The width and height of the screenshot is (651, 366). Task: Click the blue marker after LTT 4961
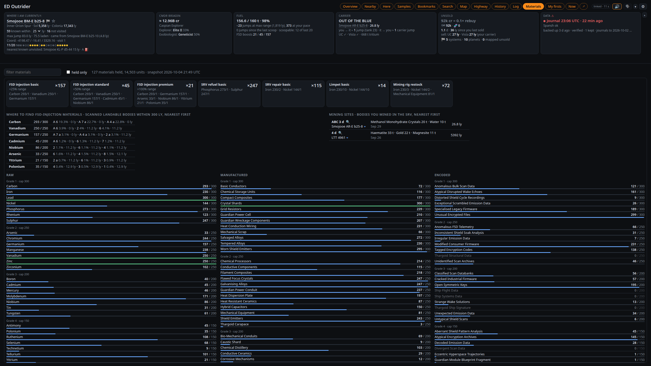tap(347, 138)
